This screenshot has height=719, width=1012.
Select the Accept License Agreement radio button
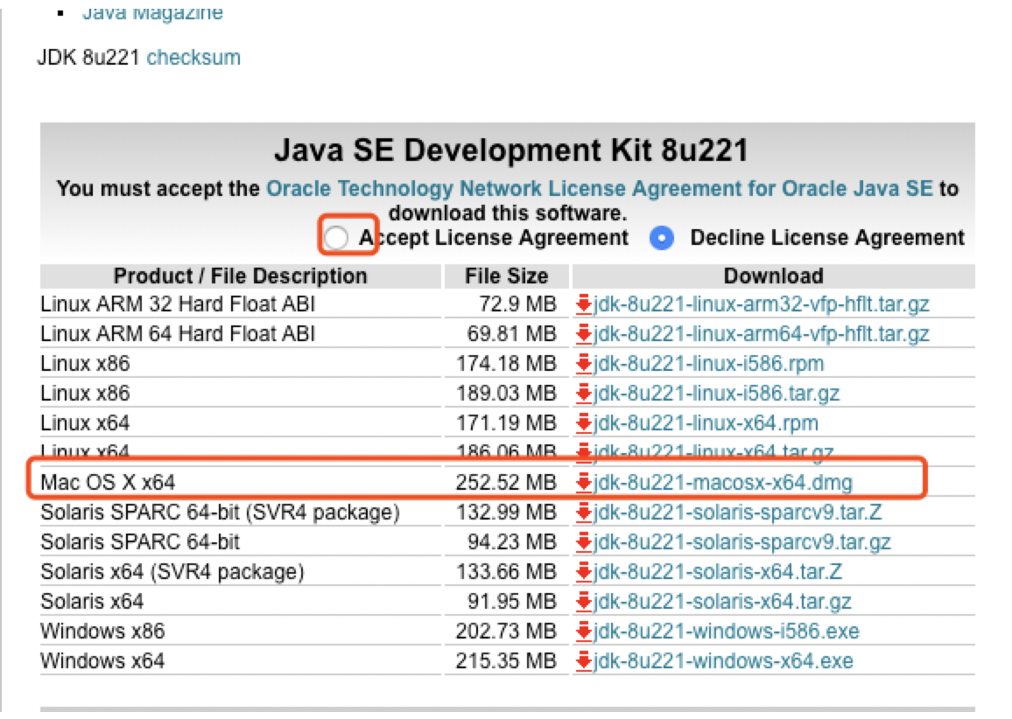pos(336,237)
